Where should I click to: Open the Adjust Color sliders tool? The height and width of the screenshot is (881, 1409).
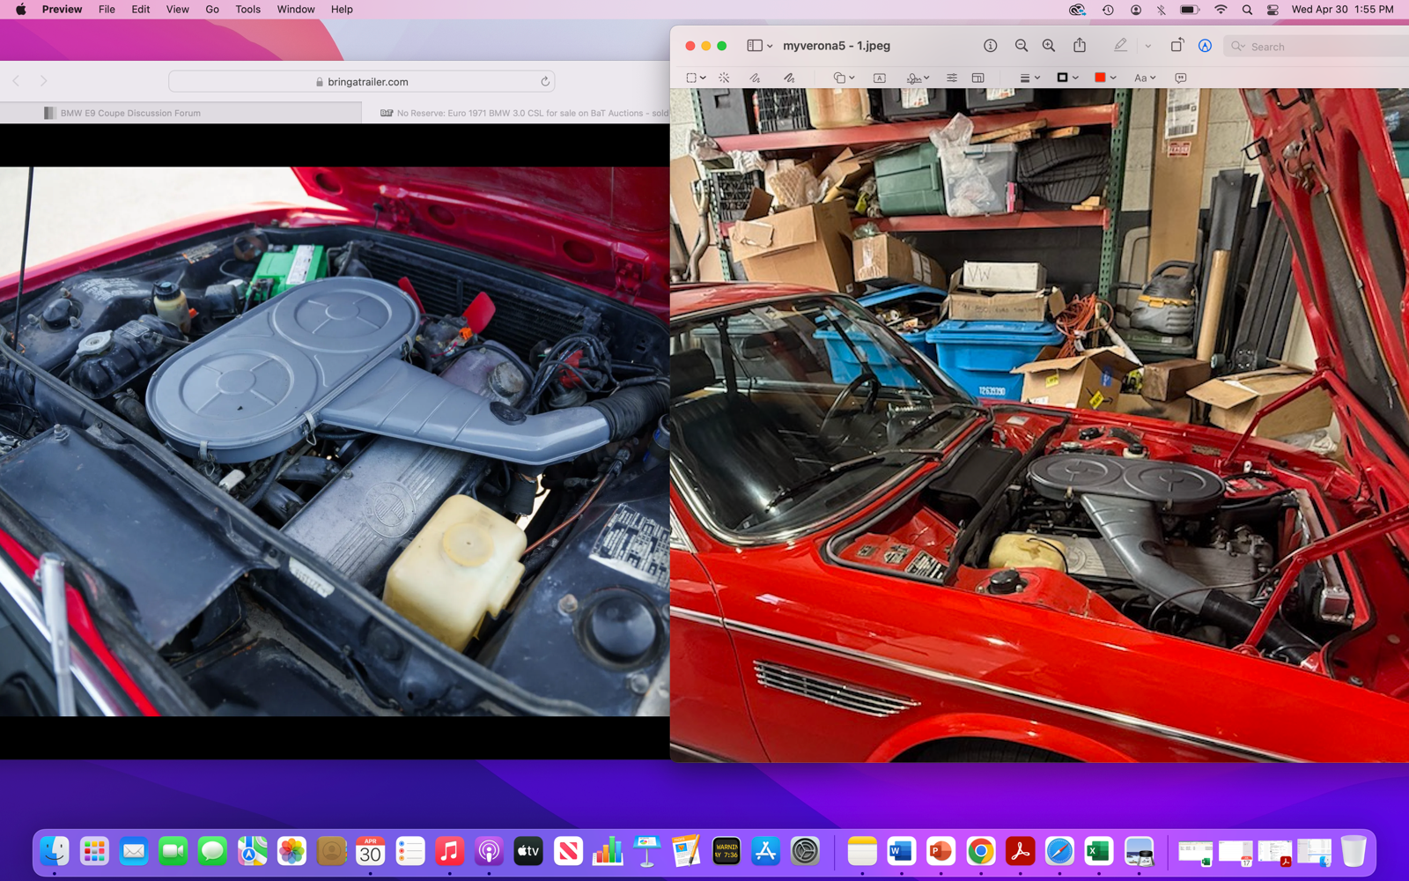(x=951, y=78)
